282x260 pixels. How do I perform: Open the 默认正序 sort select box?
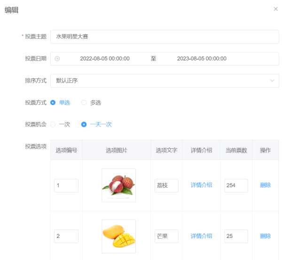164,81
